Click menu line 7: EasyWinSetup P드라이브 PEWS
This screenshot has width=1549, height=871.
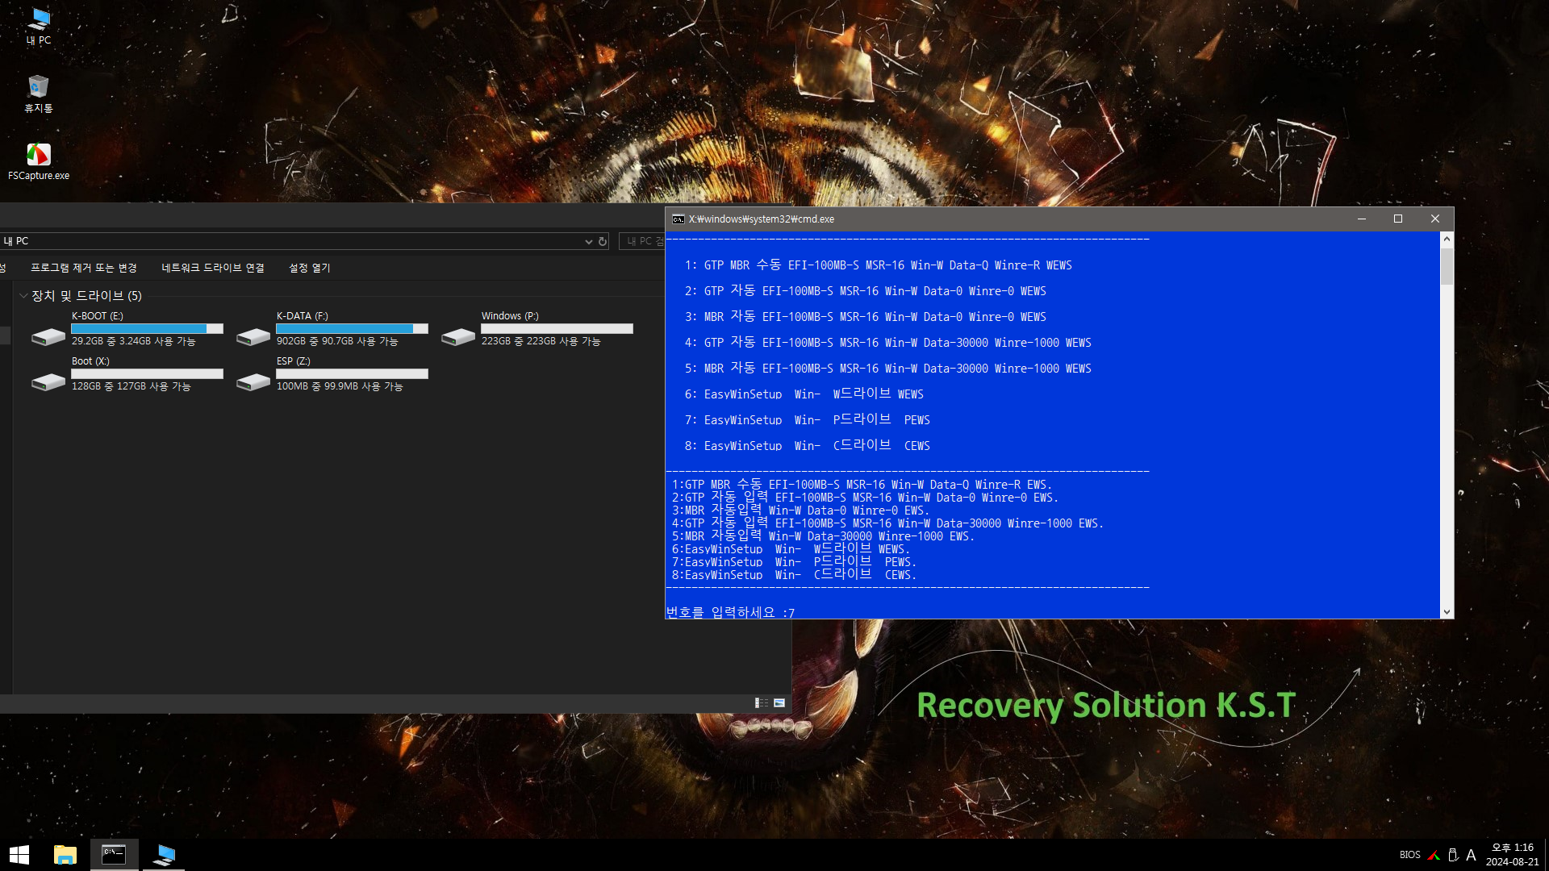tap(807, 420)
